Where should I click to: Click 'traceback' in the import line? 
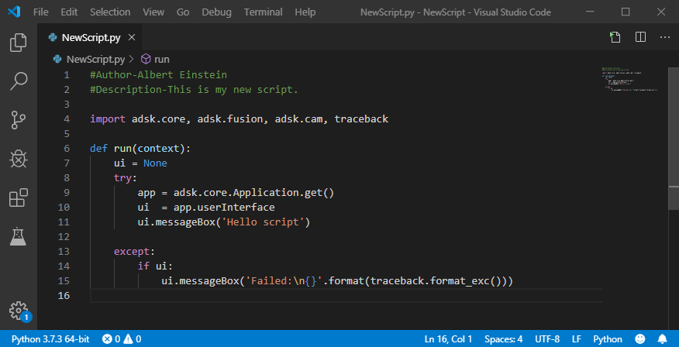point(361,119)
